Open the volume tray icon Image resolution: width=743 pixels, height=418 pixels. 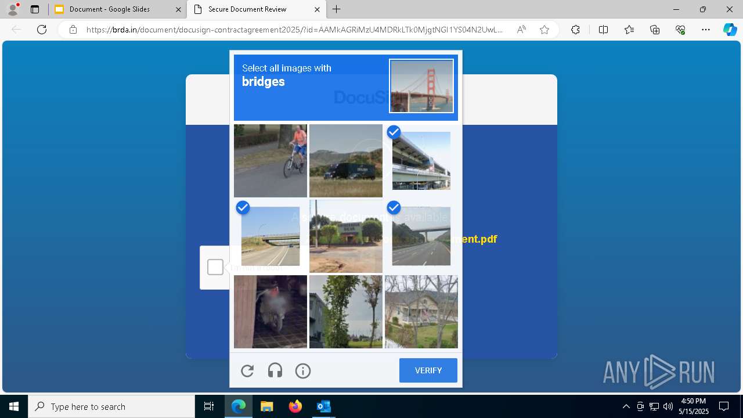[x=668, y=406]
